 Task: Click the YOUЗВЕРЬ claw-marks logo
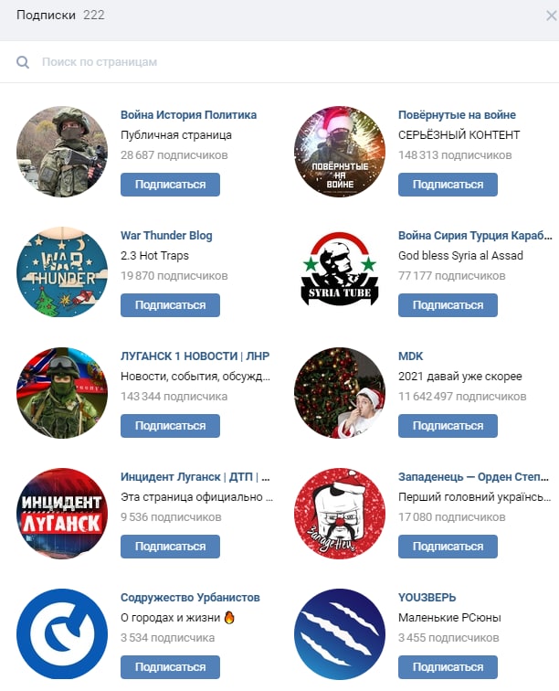pyautogui.click(x=340, y=634)
